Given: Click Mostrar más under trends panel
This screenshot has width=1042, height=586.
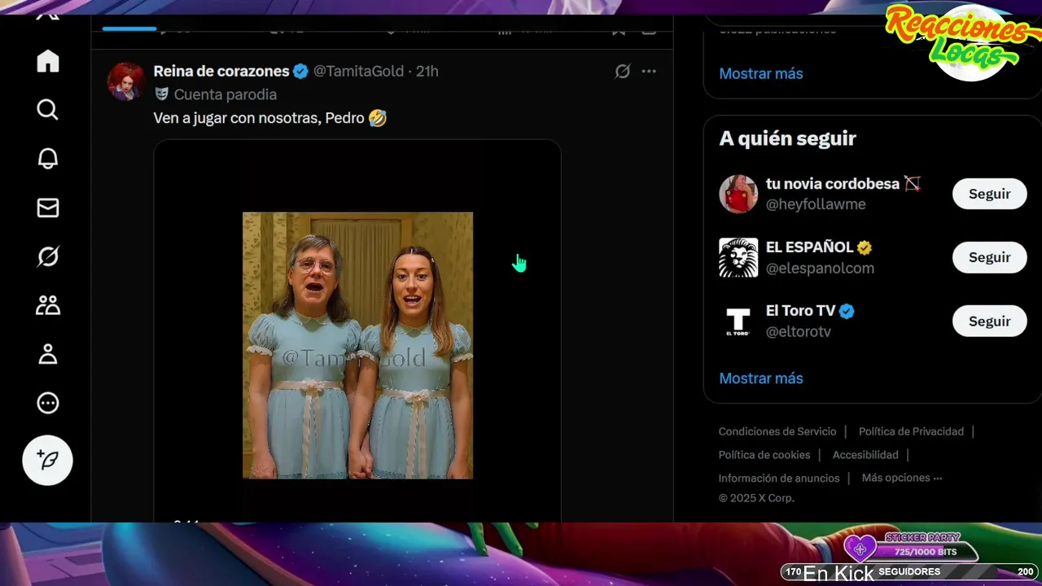Looking at the screenshot, I should tap(761, 73).
